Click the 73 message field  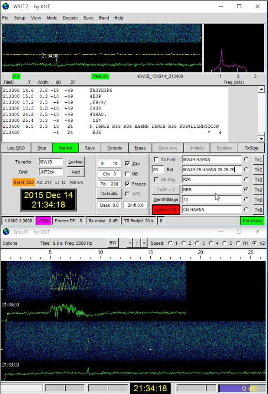point(211,200)
